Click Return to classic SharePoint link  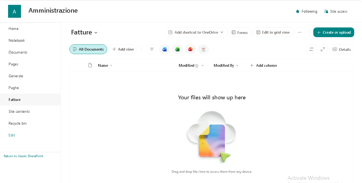(x=23, y=156)
